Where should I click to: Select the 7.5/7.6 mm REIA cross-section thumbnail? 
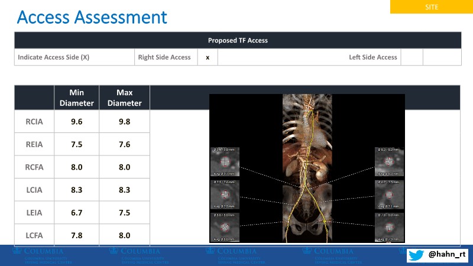tap(224, 194)
